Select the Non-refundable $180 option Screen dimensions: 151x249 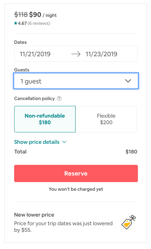(x=45, y=119)
